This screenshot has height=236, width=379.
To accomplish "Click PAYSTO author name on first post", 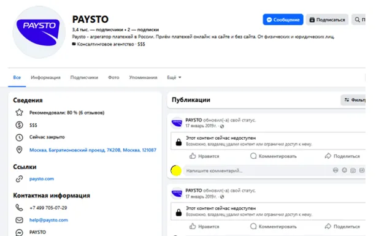I will click(194, 120).
